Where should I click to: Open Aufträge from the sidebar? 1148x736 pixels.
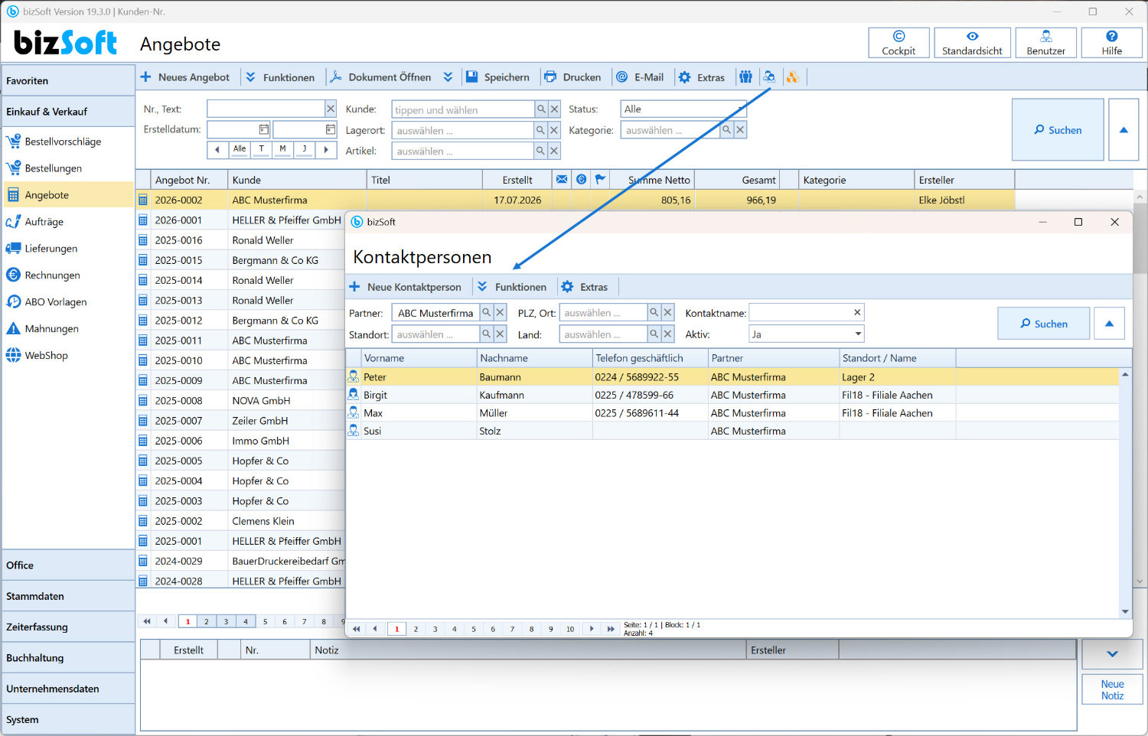(67, 222)
